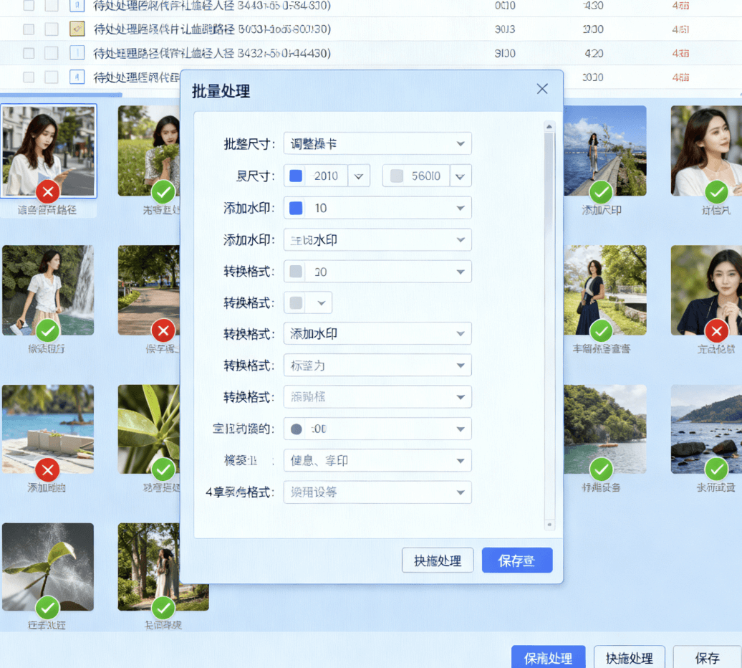Click the green checkmark on the lakeside pier photo
Viewport: 742px width, 668px height.
click(601, 191)
